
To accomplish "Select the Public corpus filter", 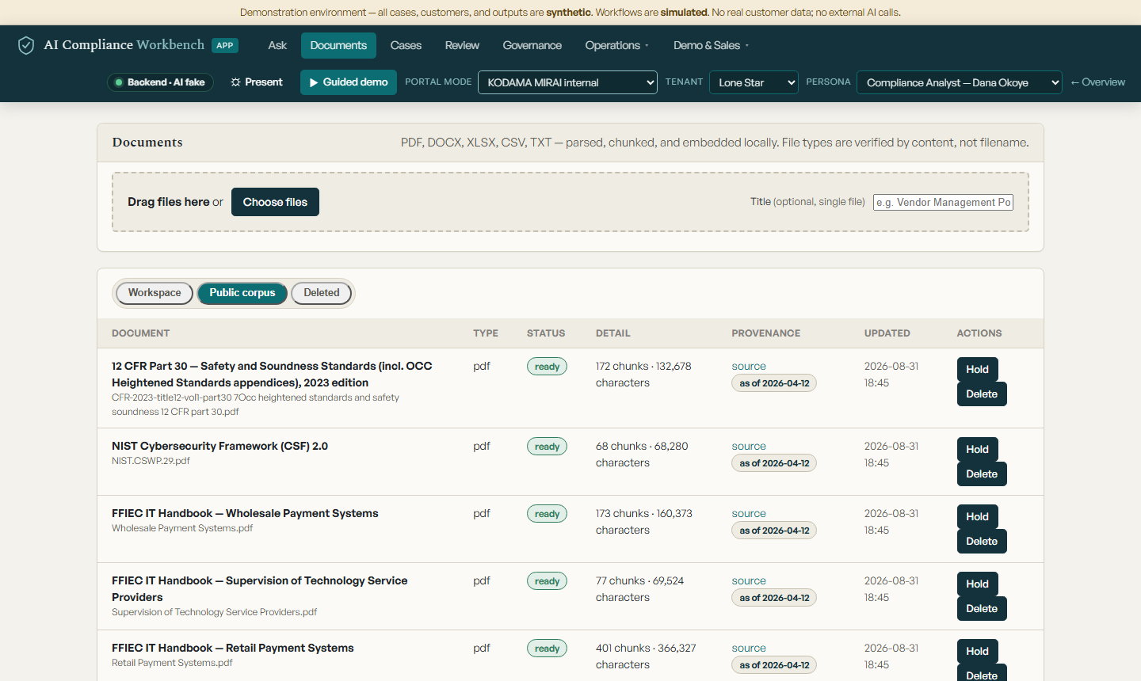I will (x=242, y=293).
